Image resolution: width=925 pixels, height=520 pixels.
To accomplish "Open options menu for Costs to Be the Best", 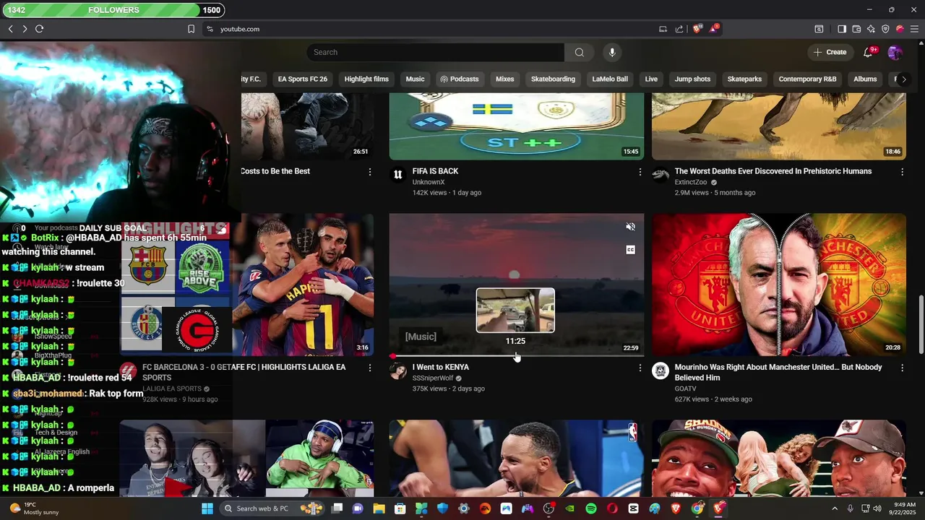I will pos(369,172).
